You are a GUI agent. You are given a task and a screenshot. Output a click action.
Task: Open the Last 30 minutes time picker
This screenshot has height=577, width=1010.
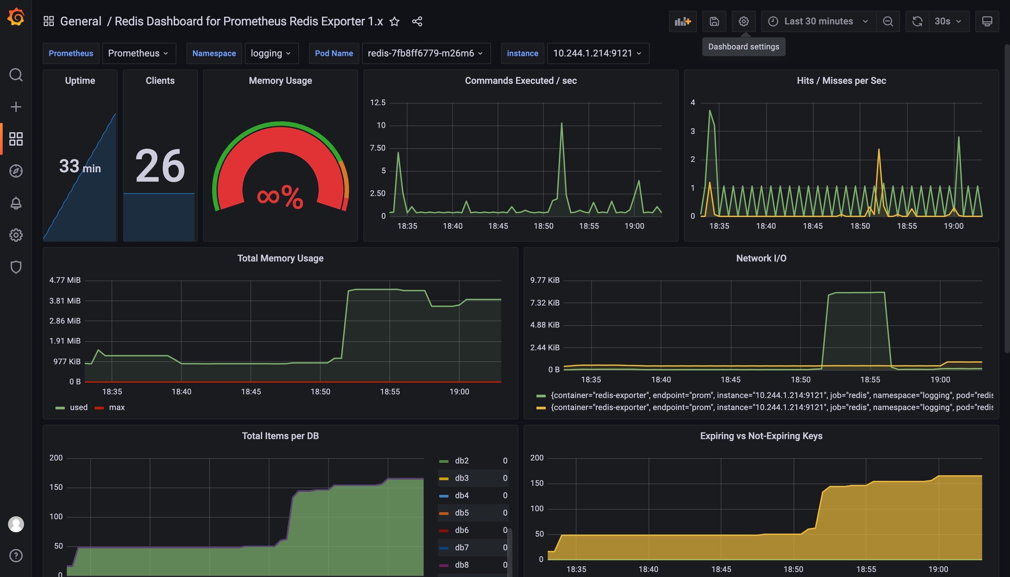(x=818, y=21)
